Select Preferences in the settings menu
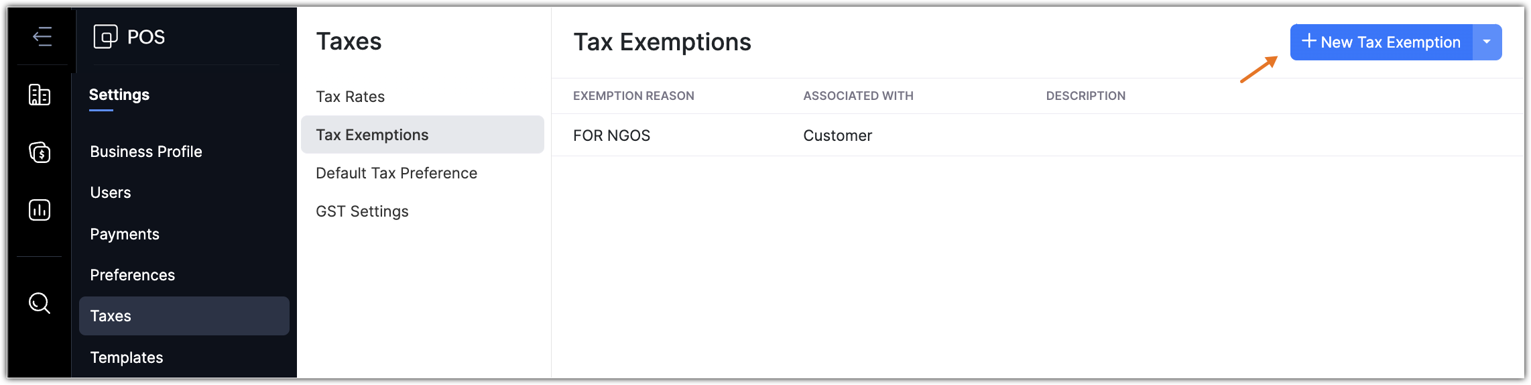Viewport: 1531px width, 385px height. [133, 275]
